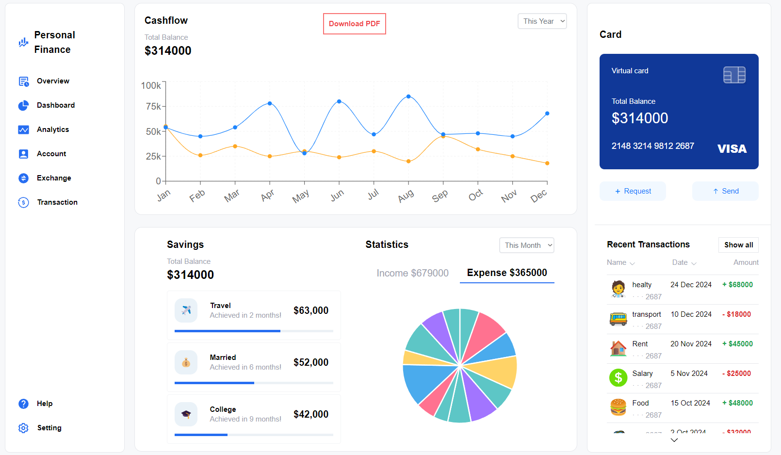Open the This Month dropdown
This screenshot has height=455, width=781.
527,245
